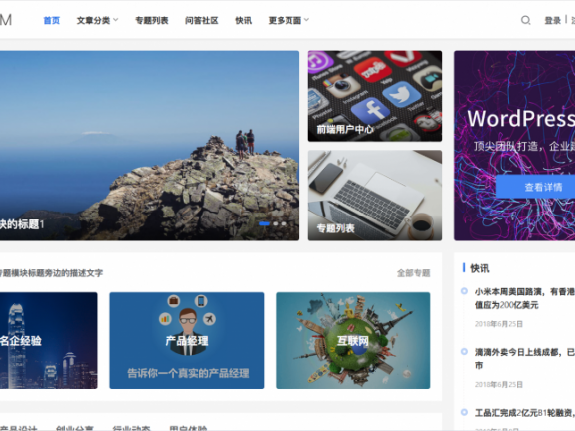This screenshot has width=575, height=431.
Task: Select the first active slider dot
Action: [264, 223]
